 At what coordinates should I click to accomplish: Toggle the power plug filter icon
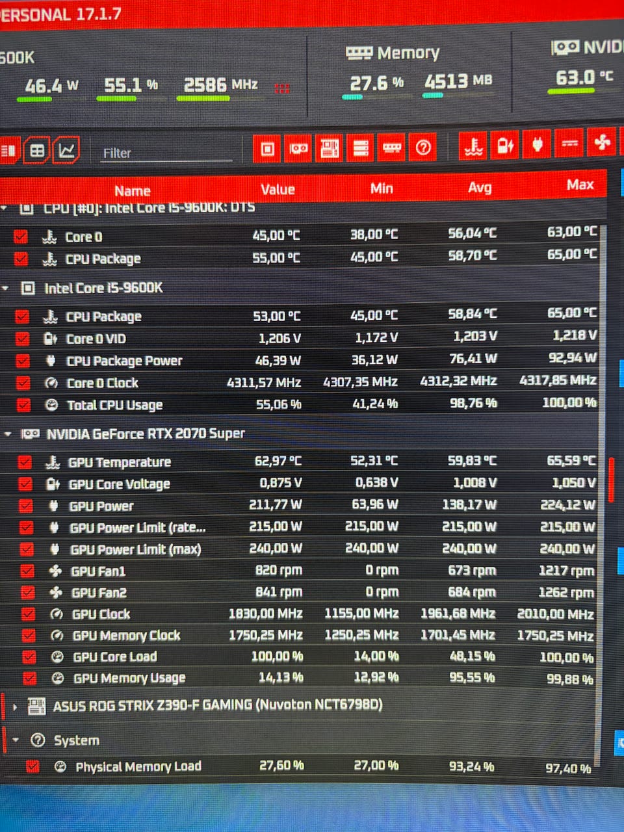click(x=538, y=144)
